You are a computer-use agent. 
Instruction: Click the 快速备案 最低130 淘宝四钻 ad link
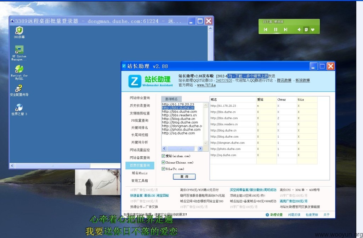[149, 196]
